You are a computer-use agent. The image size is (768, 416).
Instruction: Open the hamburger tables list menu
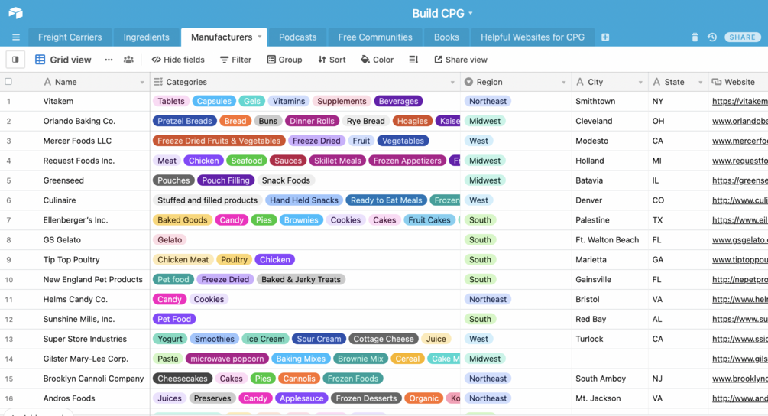(16, 37)
